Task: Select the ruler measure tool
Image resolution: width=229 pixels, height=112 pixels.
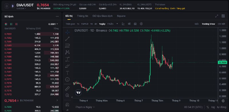Action: point(67,89)
